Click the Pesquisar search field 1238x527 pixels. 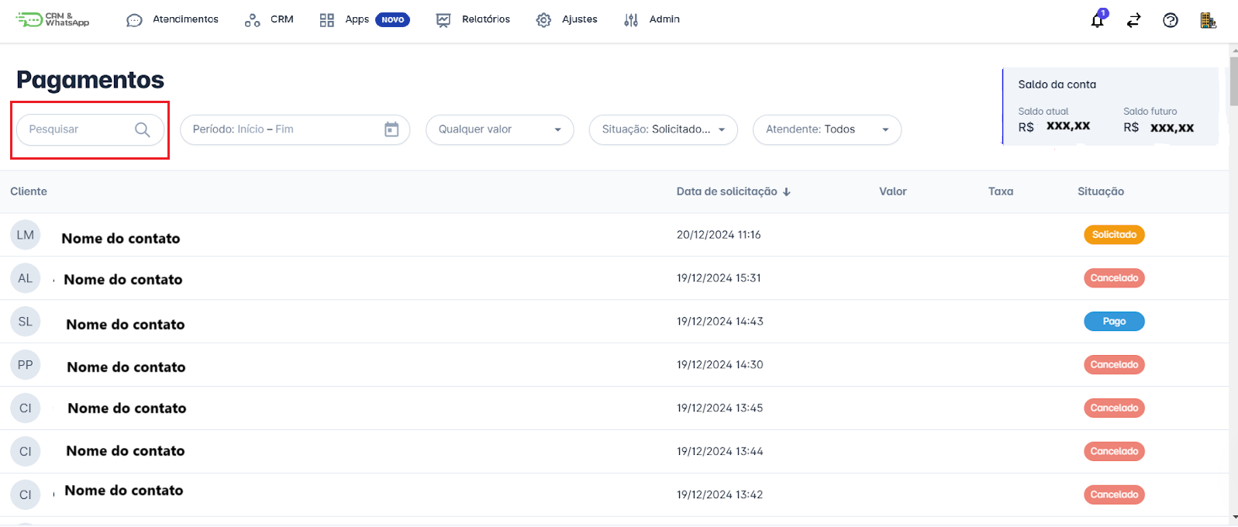tap(78, 129)
